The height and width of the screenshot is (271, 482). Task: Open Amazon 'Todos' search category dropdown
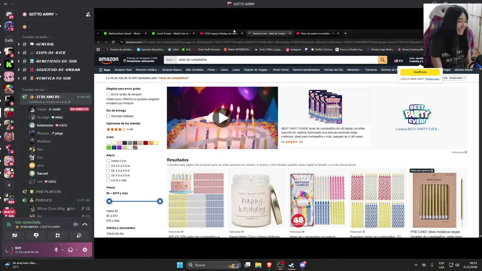pyautogui.click(x=170, y=60)
